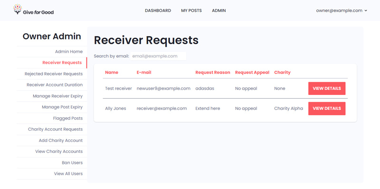This screenshot has height=189, width=380.
Task: Click the Search by email label
Action: pyautogui.click(x=112, y=56)
